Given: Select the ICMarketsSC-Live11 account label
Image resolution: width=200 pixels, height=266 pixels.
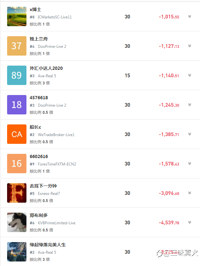Looking at the screenshot, I should (55, 17).
